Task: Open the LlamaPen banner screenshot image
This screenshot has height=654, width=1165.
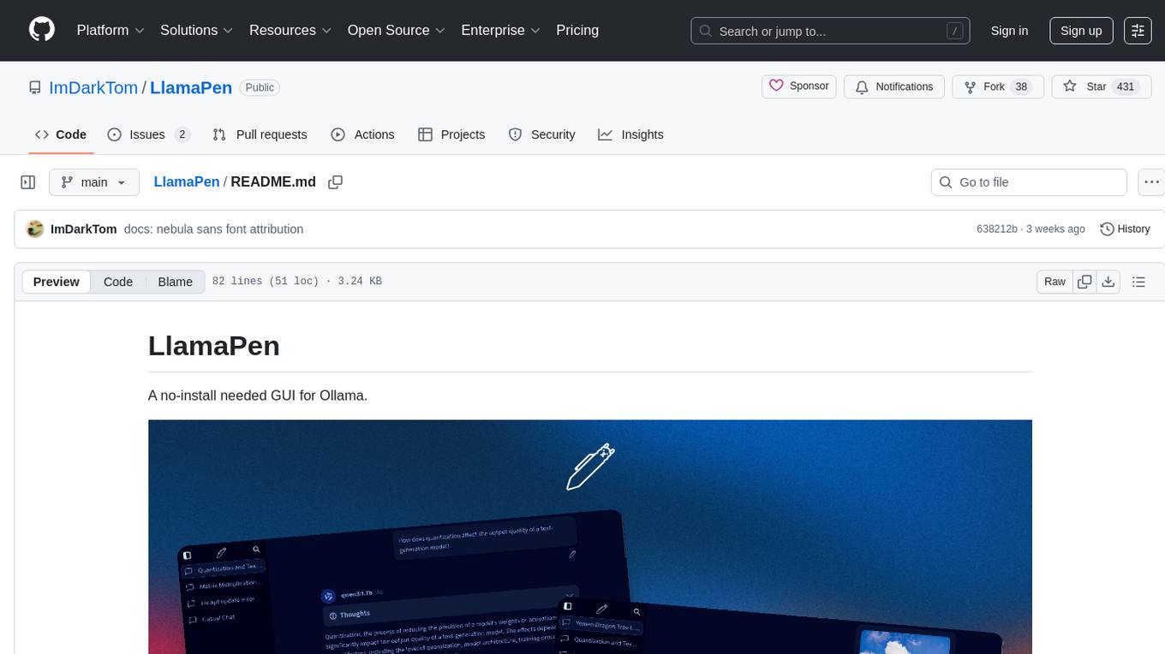Action: point(590,537)
